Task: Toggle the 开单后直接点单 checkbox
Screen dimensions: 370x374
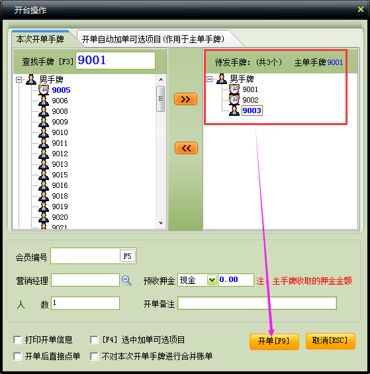Action: click(x=18, y=356)
